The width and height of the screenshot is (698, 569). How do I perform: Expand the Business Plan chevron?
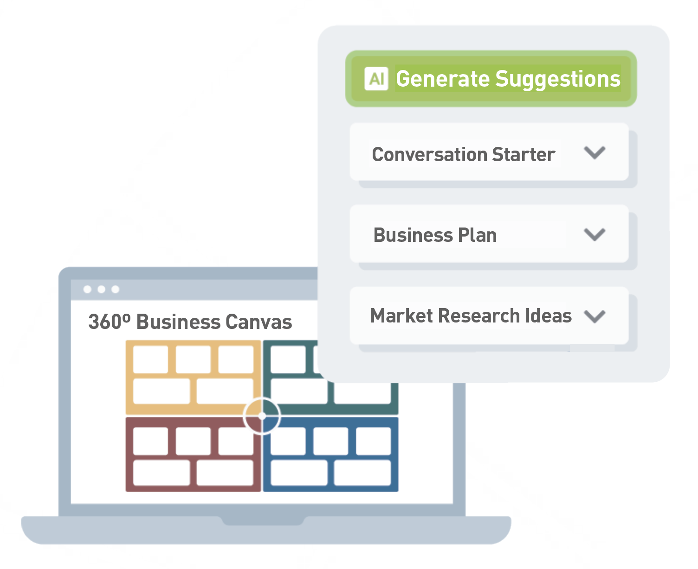pos(595,234)
